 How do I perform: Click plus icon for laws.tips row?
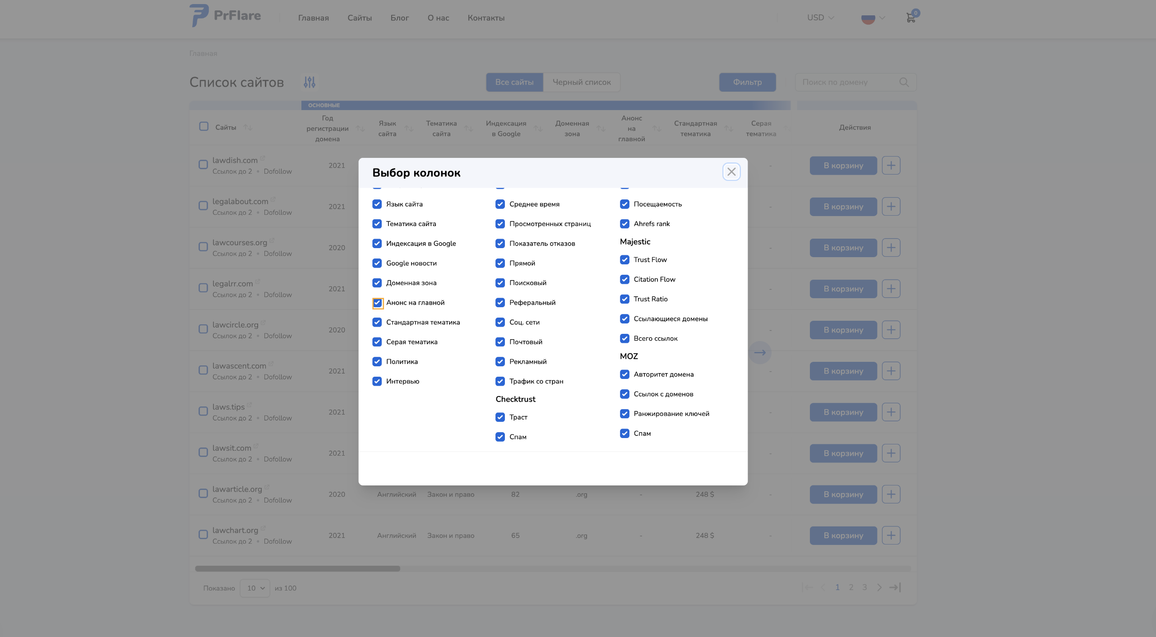click(x=891, y=412)
